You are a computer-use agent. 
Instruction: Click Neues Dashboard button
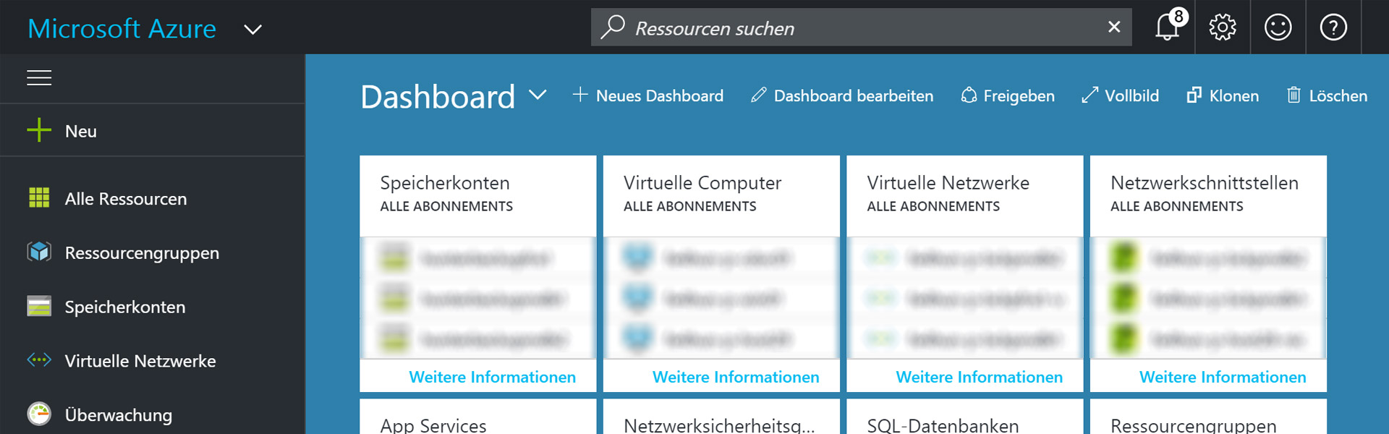click(647, 95)
